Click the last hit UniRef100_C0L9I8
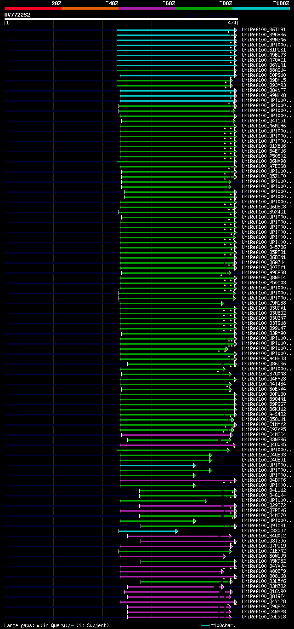Viewport: 294px width, 629px height. (x=265, y=617)
